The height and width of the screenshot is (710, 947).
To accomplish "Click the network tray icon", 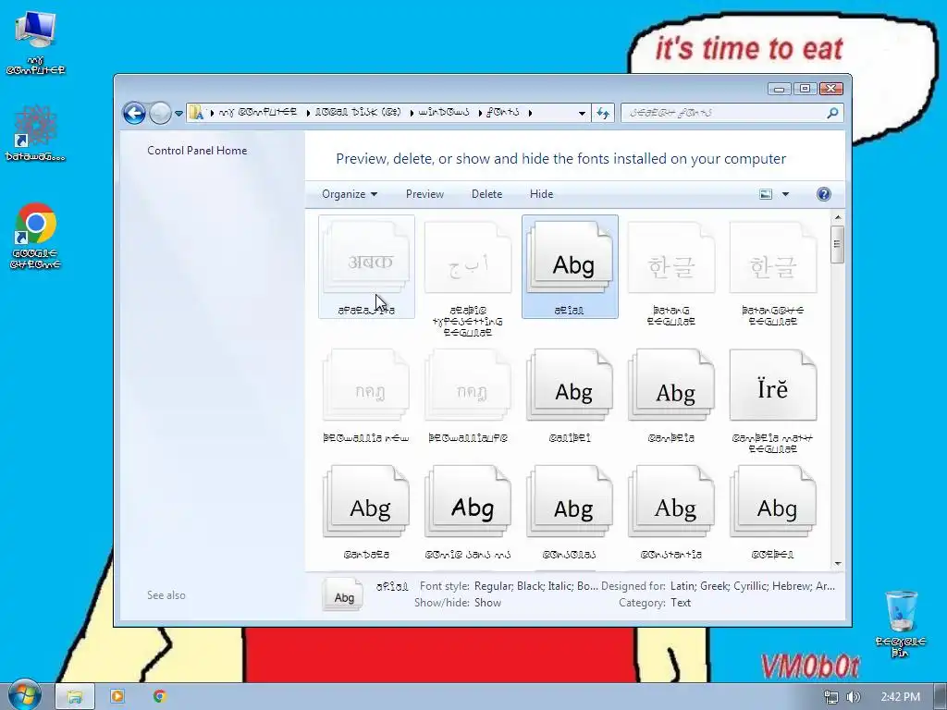I will [831, 697].
